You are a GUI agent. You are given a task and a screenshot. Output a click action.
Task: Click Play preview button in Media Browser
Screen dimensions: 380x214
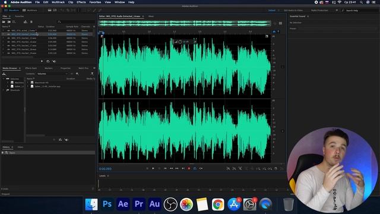click(54, 140)
